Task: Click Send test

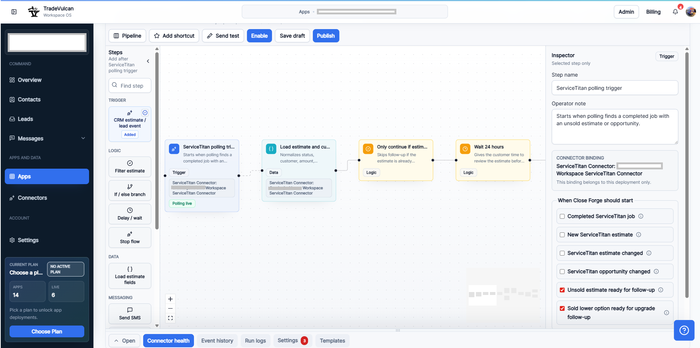Action: (x=223, y=36)
